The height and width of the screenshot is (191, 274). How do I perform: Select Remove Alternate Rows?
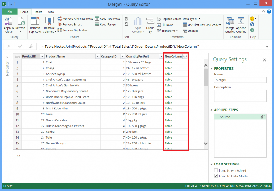(75, 19)
